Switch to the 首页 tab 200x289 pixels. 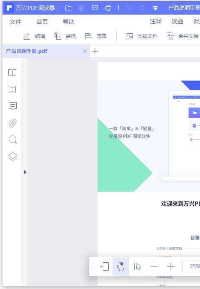pyautogui.click(x=42, y=22)
